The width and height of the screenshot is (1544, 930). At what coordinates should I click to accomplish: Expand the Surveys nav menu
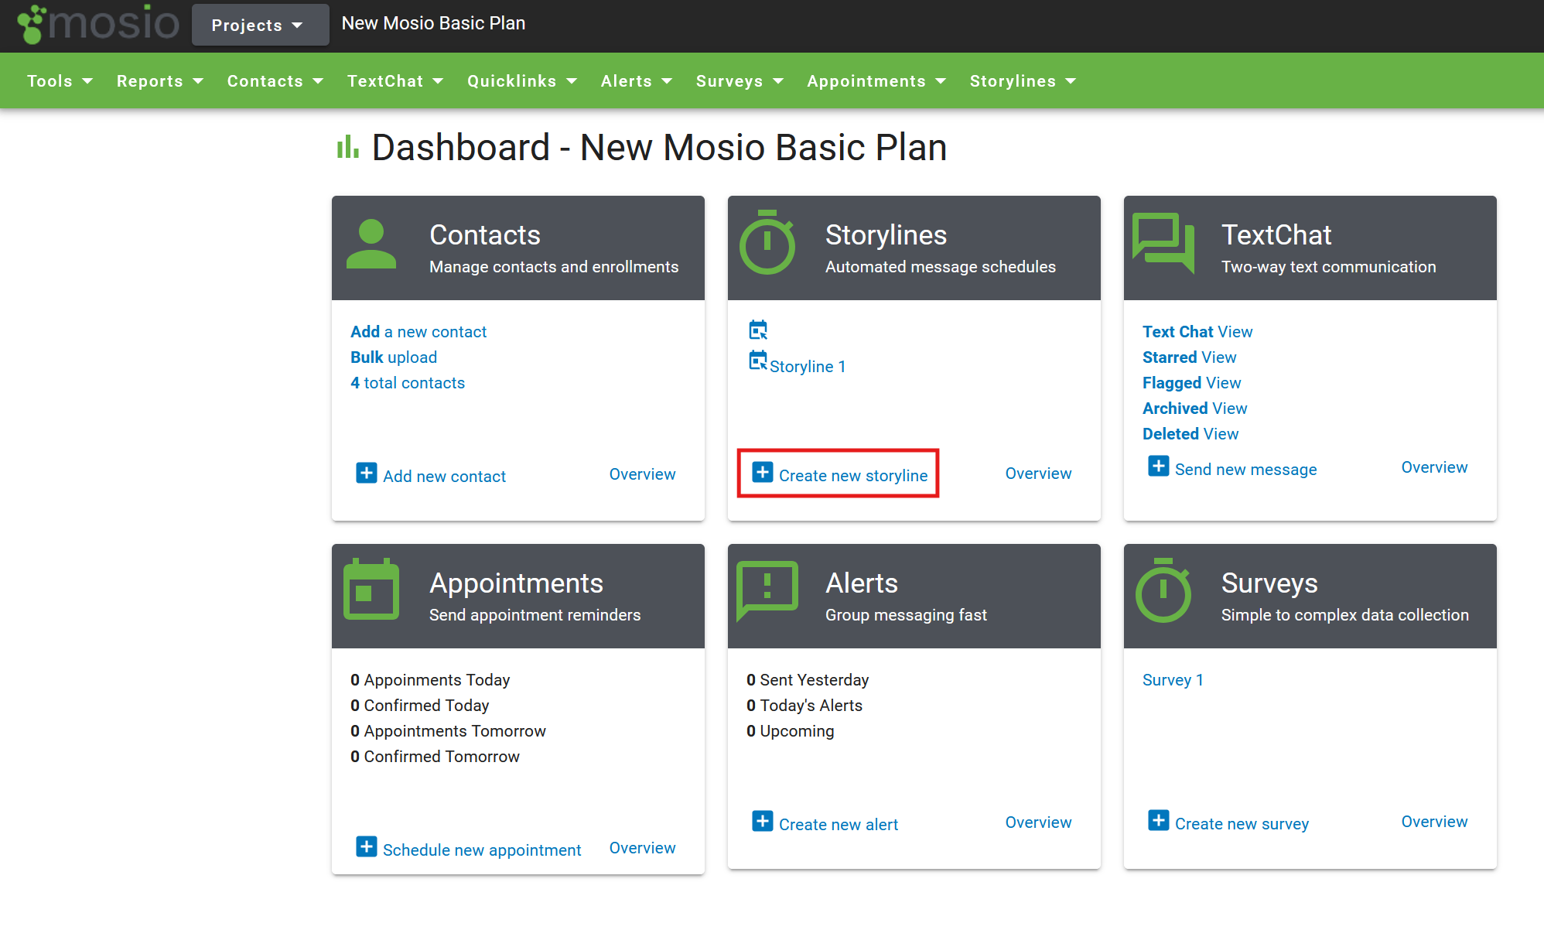pyautogui.click(x=740, y=81)
